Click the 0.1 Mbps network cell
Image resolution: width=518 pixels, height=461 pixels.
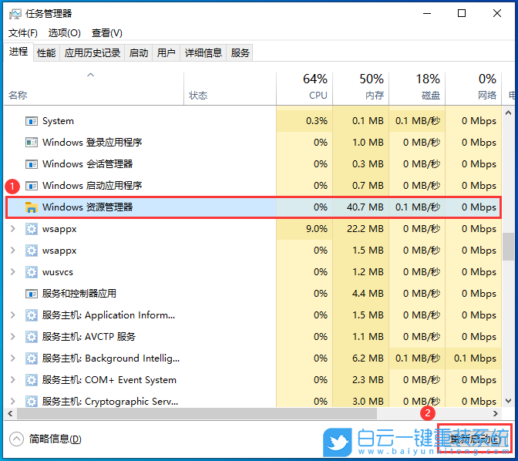(x=473, y=358)
